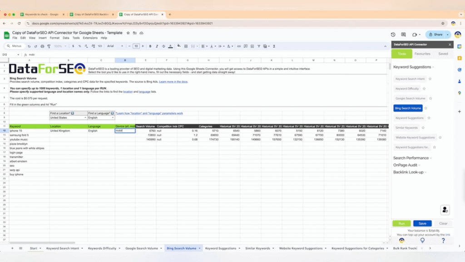Favourite Keyword Suggestions tool with its star
Viewport: 465px width, 262px height.
click(x=429, y=118)
